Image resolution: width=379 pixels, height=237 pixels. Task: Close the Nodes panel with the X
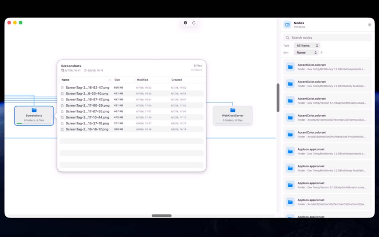pos(370,25)
